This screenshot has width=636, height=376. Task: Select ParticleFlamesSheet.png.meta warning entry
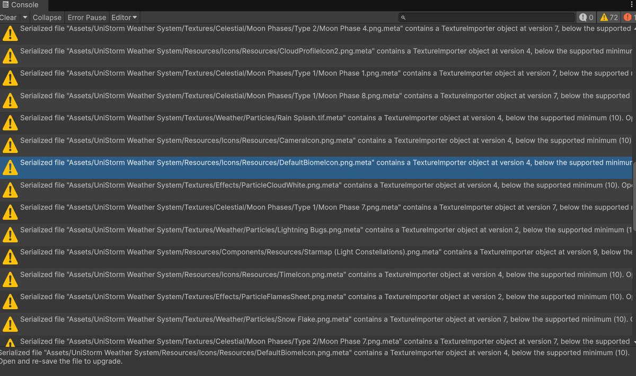pyautogui.click(x=316, y=302)
